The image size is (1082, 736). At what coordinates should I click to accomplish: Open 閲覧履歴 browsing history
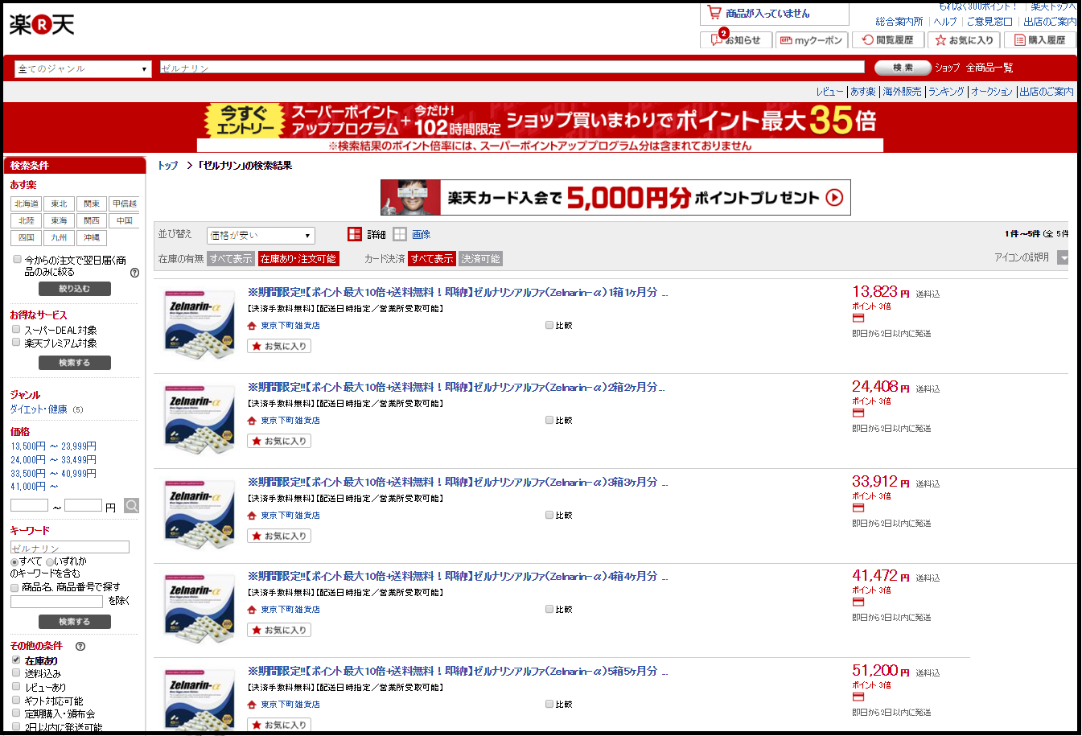[888, 40]
